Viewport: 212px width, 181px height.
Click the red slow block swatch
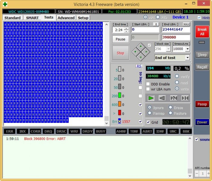[120, 113]
